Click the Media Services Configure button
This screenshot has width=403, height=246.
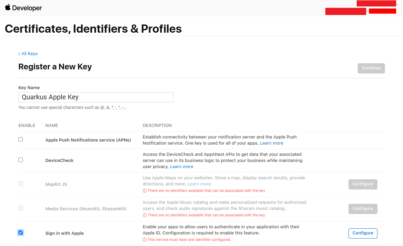[x=363, y=209]
